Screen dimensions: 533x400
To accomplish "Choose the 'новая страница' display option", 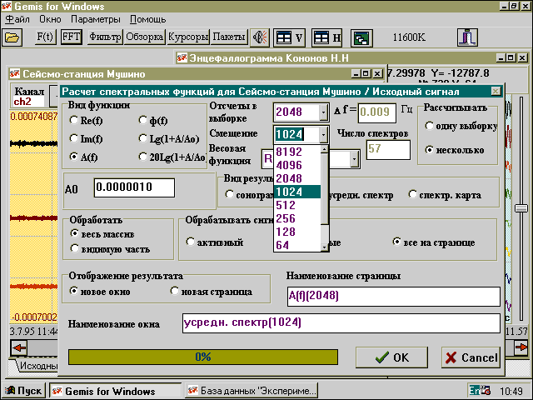I will (175, 292).
